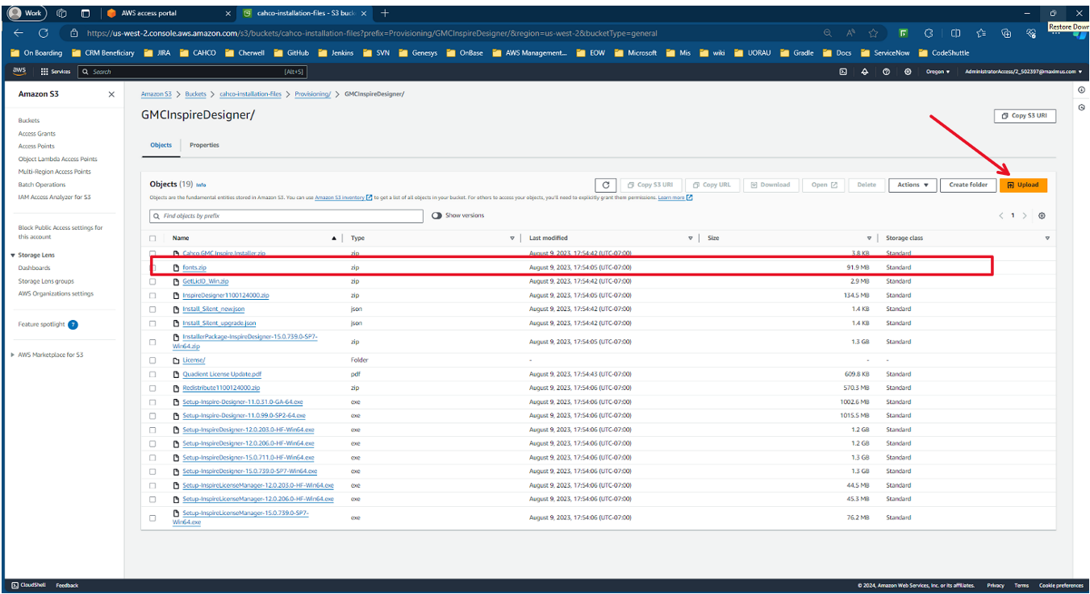Screen dimensions: 1090x594
Task: Select the checkbox for GetLicID_Win.zip
Action: [x=152, y=281]
